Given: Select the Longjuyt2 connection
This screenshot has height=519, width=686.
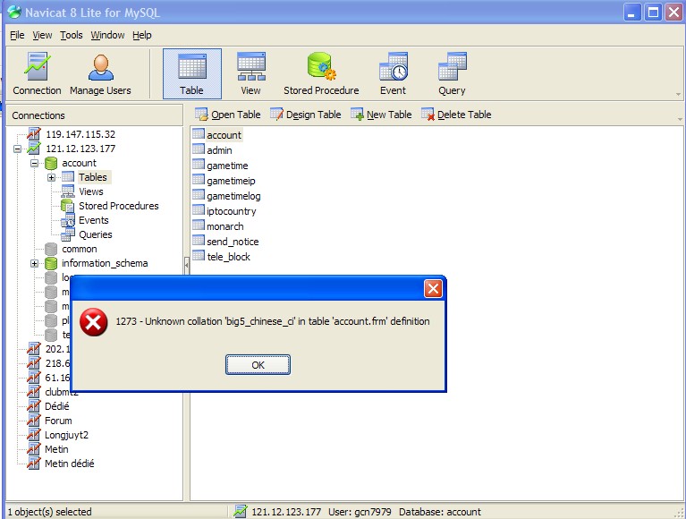Looking at the screenshot, I should click(66, 436).
